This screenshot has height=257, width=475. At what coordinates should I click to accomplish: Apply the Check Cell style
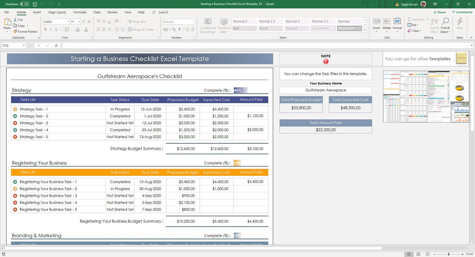point(349,28)
